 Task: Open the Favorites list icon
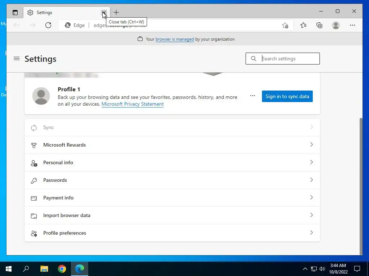pyautogui.click(x=303, y=25)
